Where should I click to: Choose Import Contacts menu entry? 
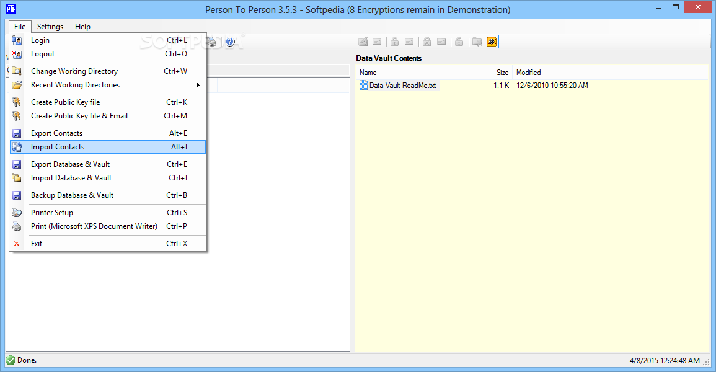[x=108, y=147]
